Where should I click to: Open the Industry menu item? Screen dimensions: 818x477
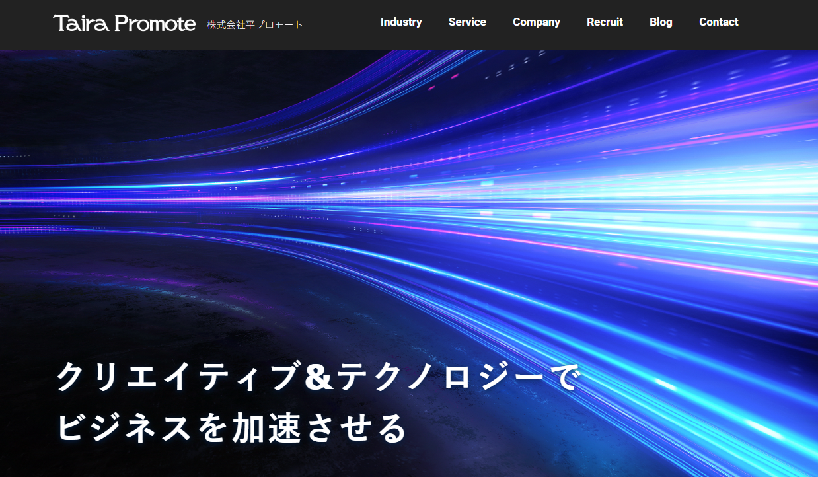tap(401, 22)
